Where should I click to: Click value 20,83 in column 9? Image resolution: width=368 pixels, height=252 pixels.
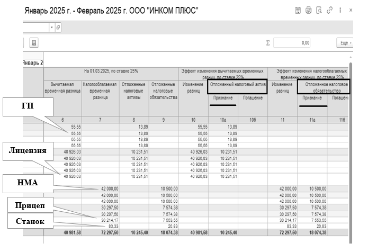(x=173, y=226)
